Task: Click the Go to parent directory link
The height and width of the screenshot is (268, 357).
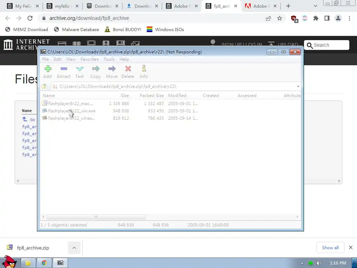Action: click(x=29, y=119)
